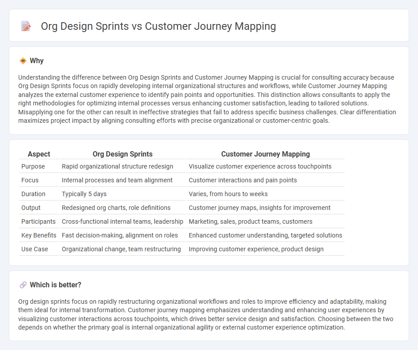
Task: Click the chain link icon next to Which is better?
Action: point(23,285)
